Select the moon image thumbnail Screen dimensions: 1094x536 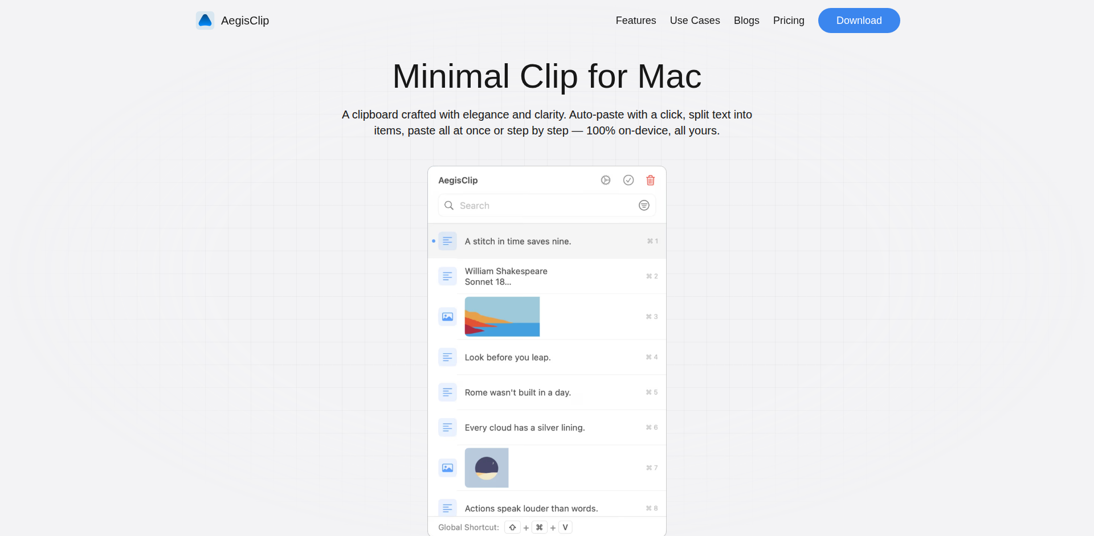click(x=487, y=468)
